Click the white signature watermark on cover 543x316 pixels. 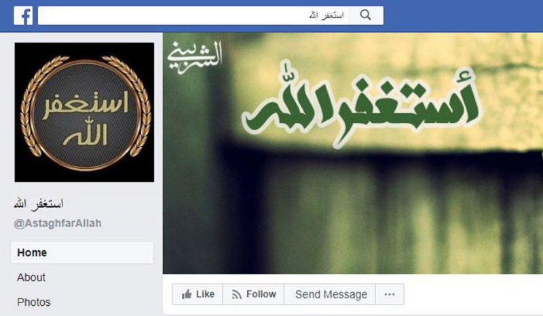tap(195, 57)
